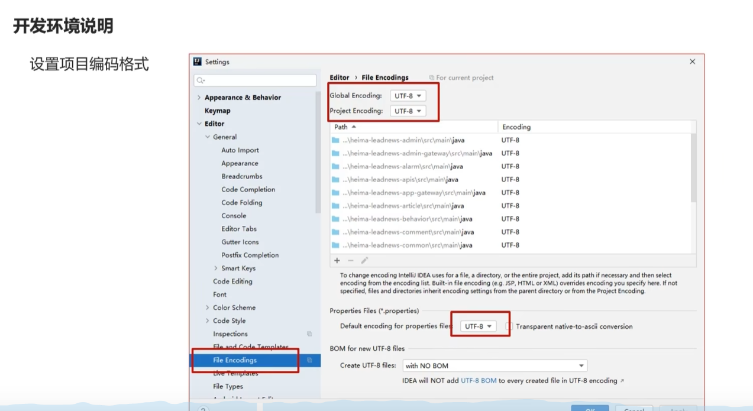This screenshot has height=411, width=753.
Task: Click folder icon of heima-leadnews-alarm row
Action: pos(335,166)
